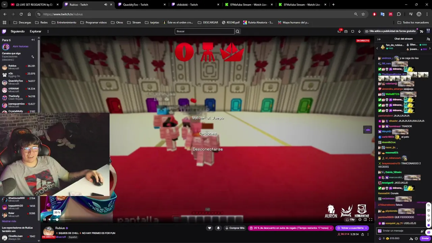Click Mostrar más in sidebar
The image size is (432, 243).
pyautogui.click(x=9, y=221)
